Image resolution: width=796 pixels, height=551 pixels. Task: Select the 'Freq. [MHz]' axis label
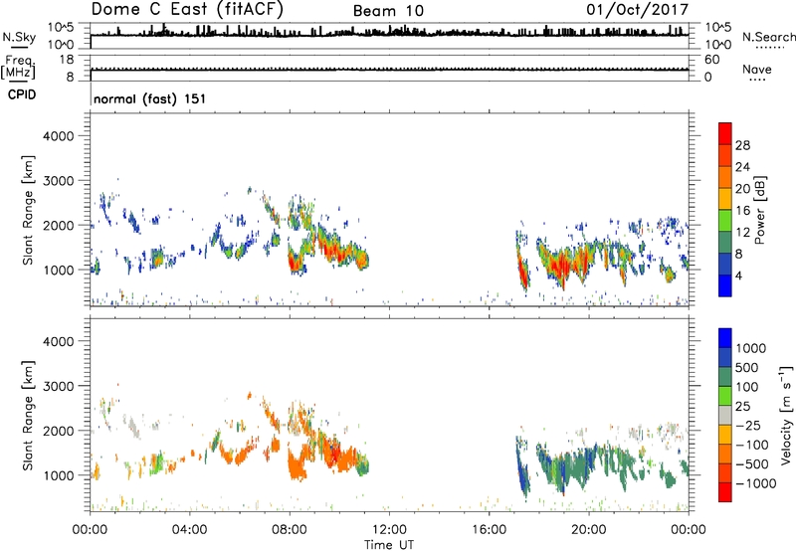click(18, 67)
